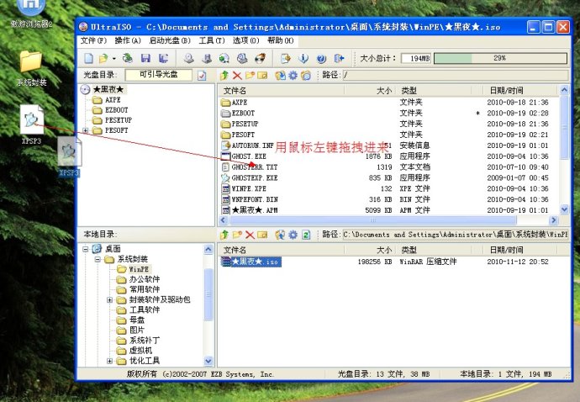Select ★黑夜★.APM in image file list
Image resolution: width=580 pixels, height=402 pixels.
tap(255, 210)
